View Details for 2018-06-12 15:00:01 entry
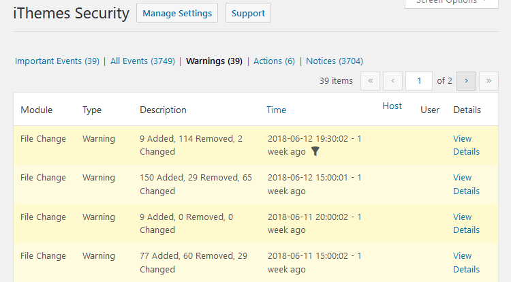 [466, 185]
